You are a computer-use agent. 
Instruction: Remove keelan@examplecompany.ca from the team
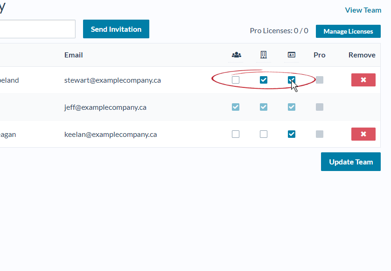click(363, 134)
